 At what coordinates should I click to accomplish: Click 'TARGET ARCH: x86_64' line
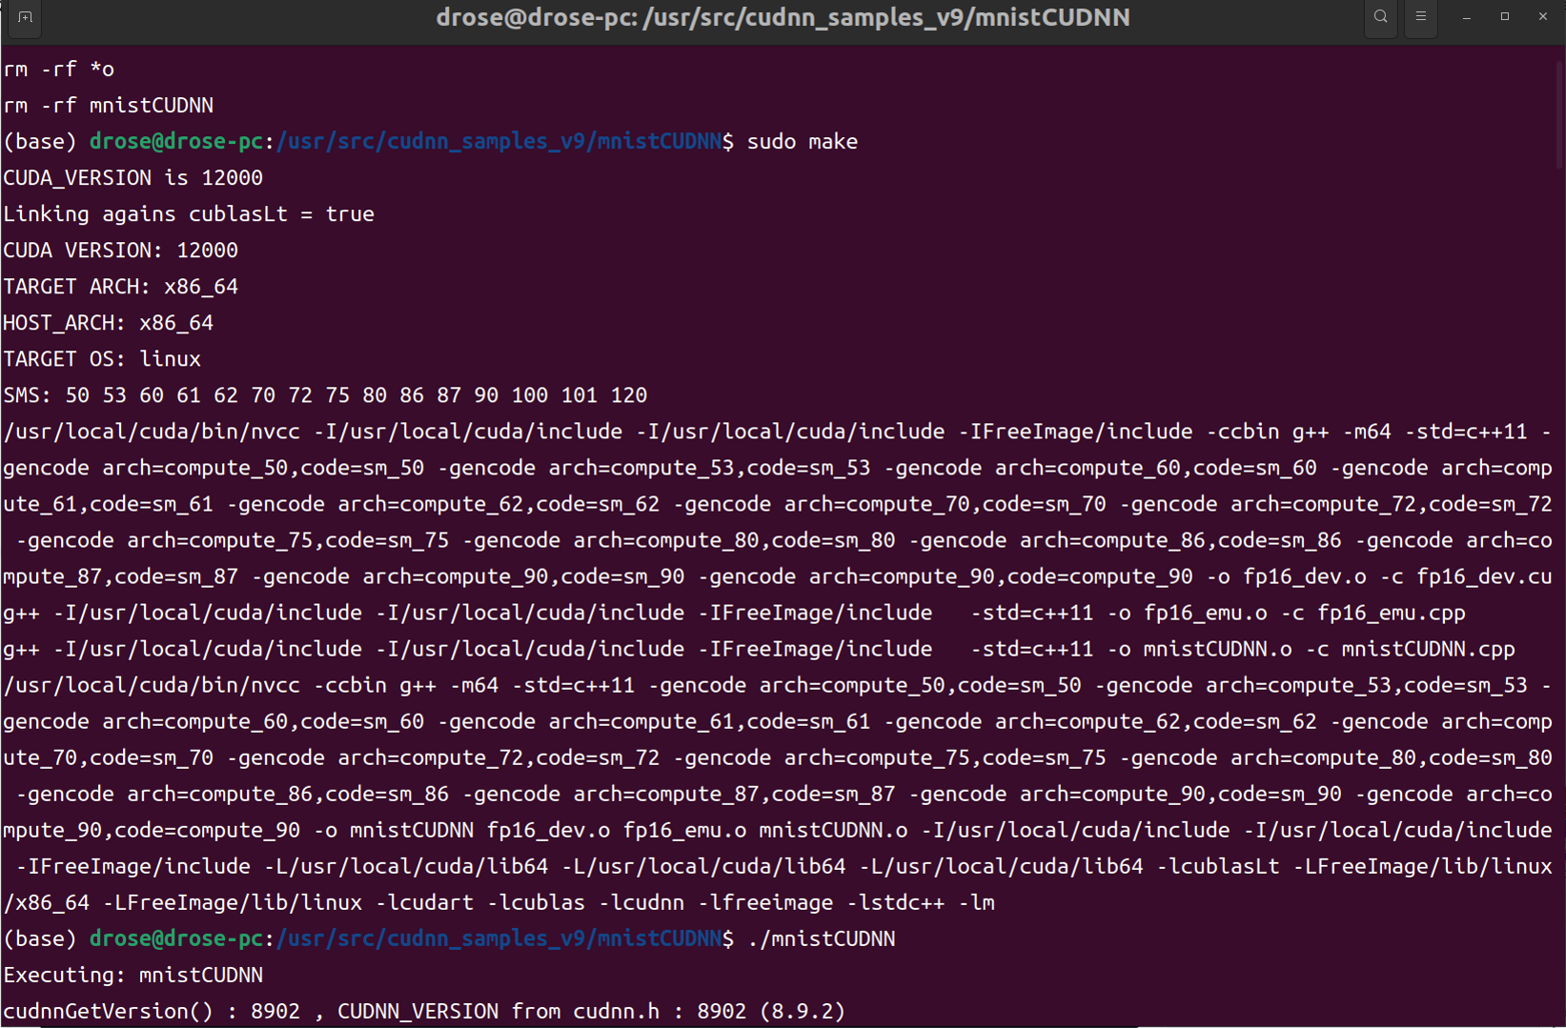[x=121, y=287]
